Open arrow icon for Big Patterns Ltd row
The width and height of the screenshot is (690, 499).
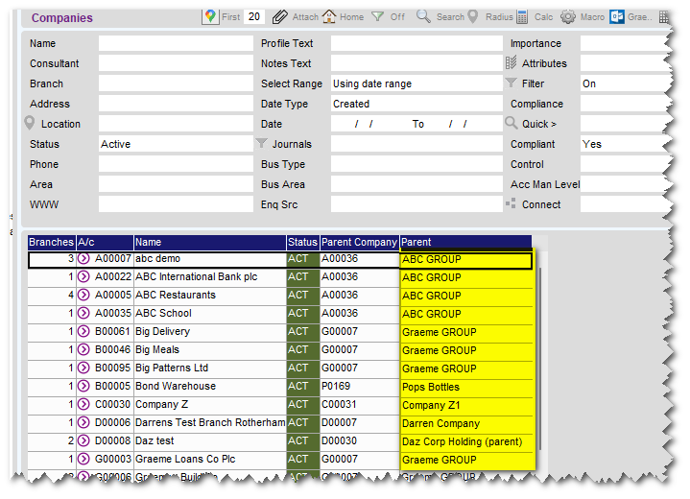coord(83,368)
